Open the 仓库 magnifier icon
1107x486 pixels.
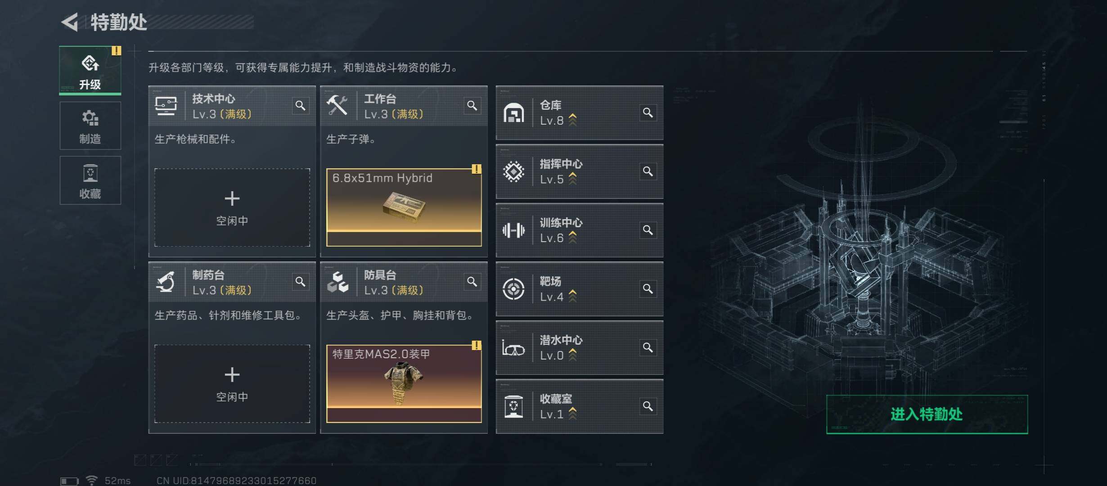coord(648,112)
